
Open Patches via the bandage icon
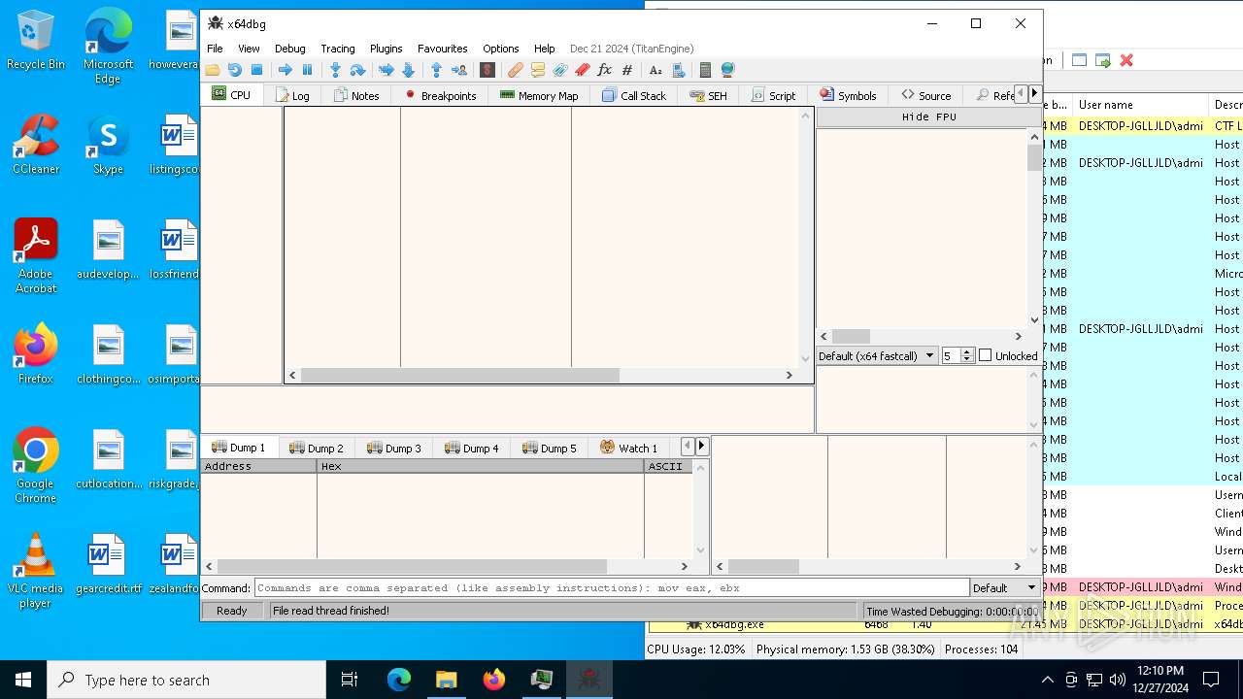click(516, 70)
